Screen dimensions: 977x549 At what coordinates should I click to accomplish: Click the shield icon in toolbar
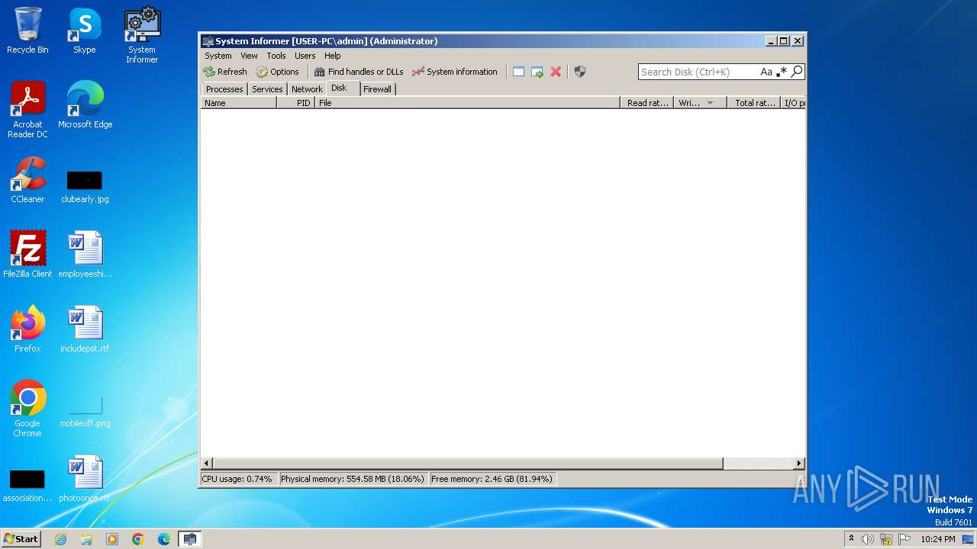coord(580,72)
